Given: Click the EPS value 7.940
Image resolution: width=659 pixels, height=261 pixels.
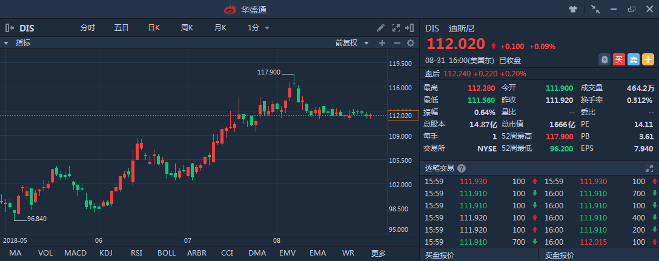Looking at the screenshot, I should coord(644,148).
